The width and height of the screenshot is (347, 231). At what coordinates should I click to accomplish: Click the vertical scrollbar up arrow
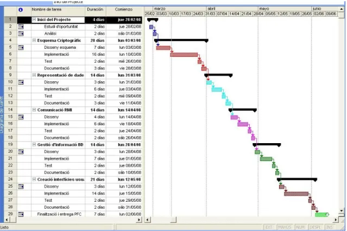click(342, 9)
